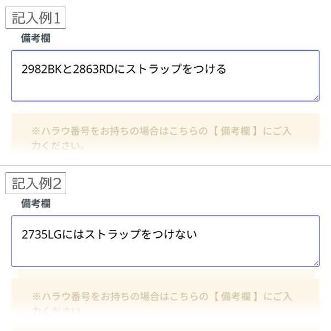Grab the resize handle of second text area

pyautogui.click(x=316, y=263)
